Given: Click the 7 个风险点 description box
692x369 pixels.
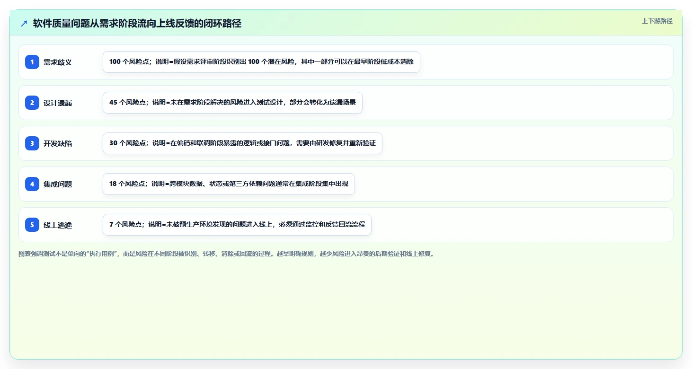Looking at the screenshot, I should click(x=237, y=225).
